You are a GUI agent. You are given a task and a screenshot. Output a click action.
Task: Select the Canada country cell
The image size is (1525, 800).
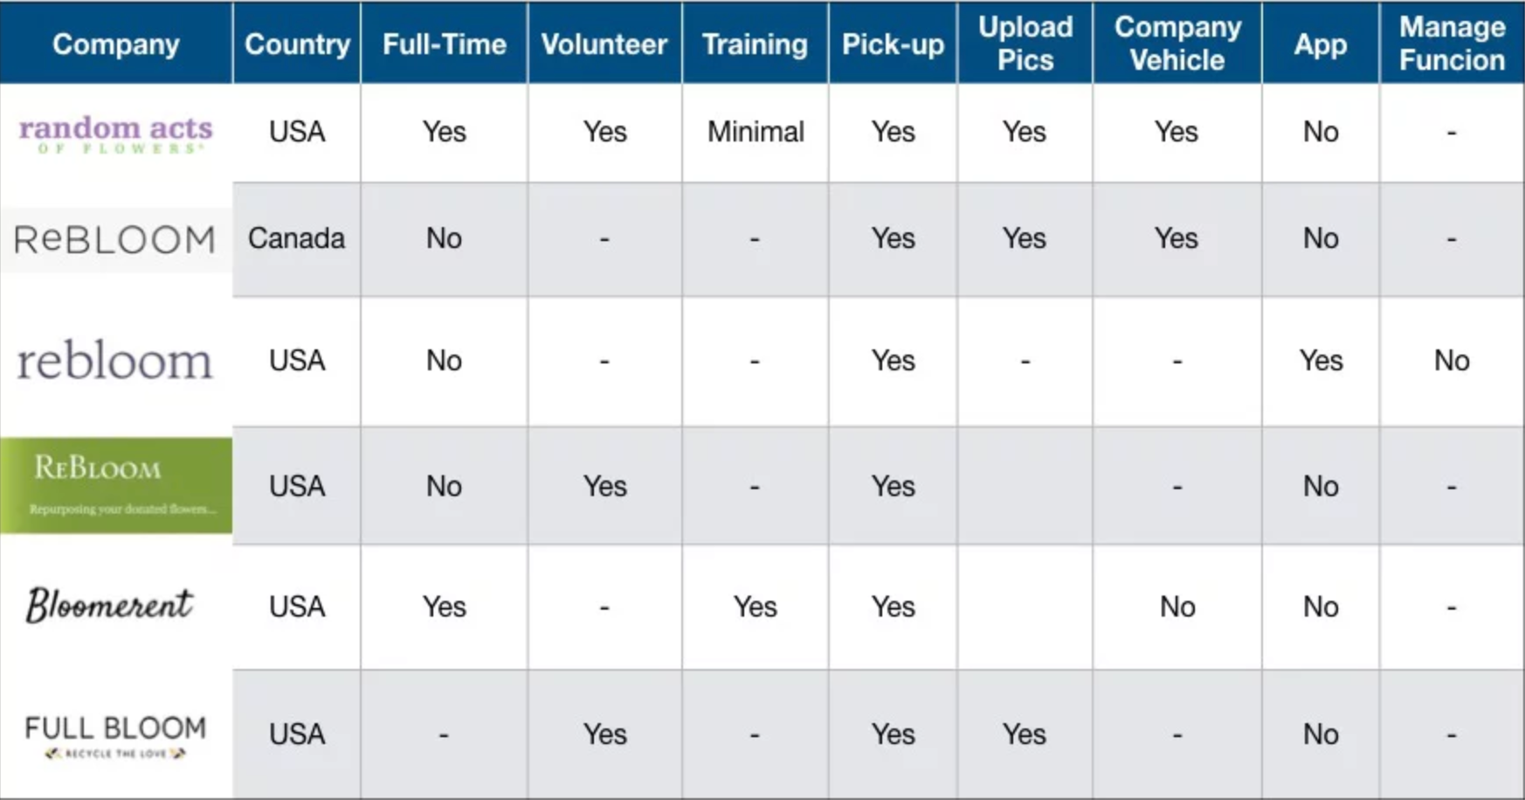[x=296, y=238]
